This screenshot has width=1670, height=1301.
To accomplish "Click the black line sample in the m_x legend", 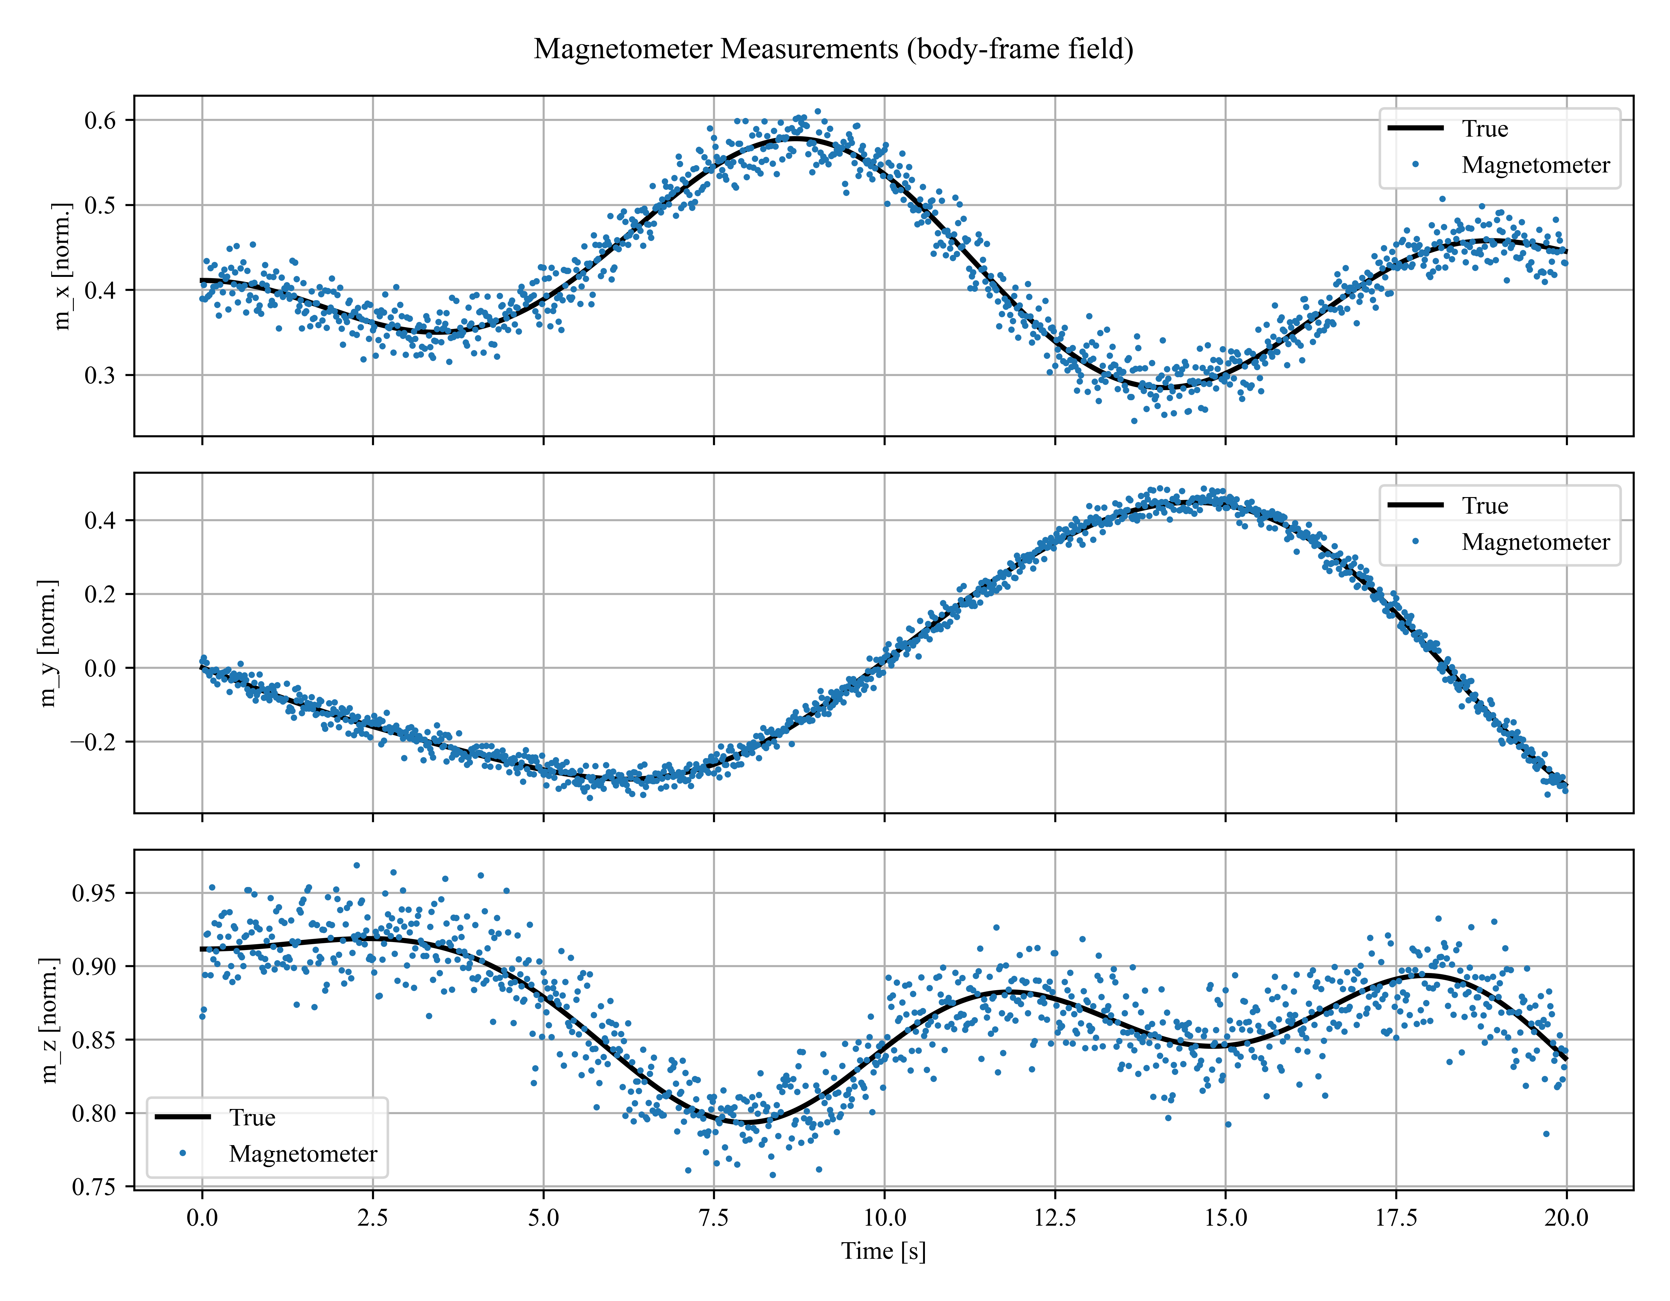I will pyautogui.click(x=1415, y=128).
